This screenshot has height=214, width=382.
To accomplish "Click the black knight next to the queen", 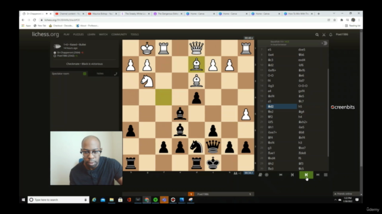I will pos(196,146).
